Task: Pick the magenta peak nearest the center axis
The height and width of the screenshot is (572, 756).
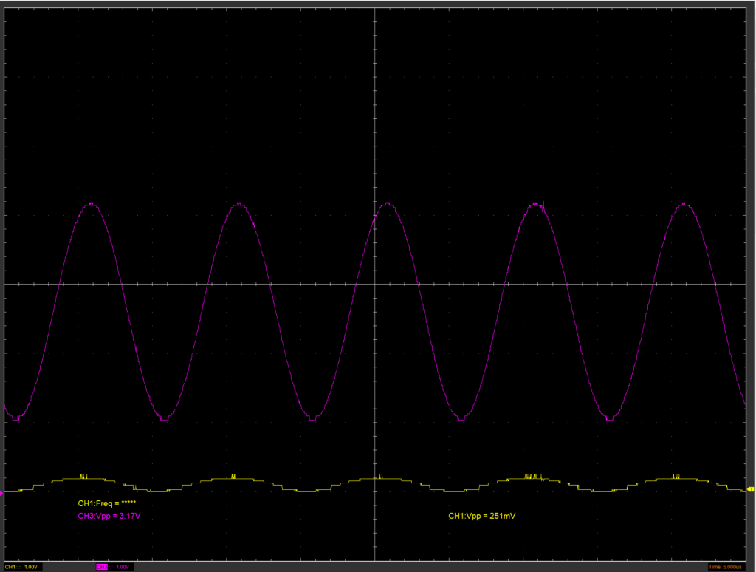Action: [387, 205]
